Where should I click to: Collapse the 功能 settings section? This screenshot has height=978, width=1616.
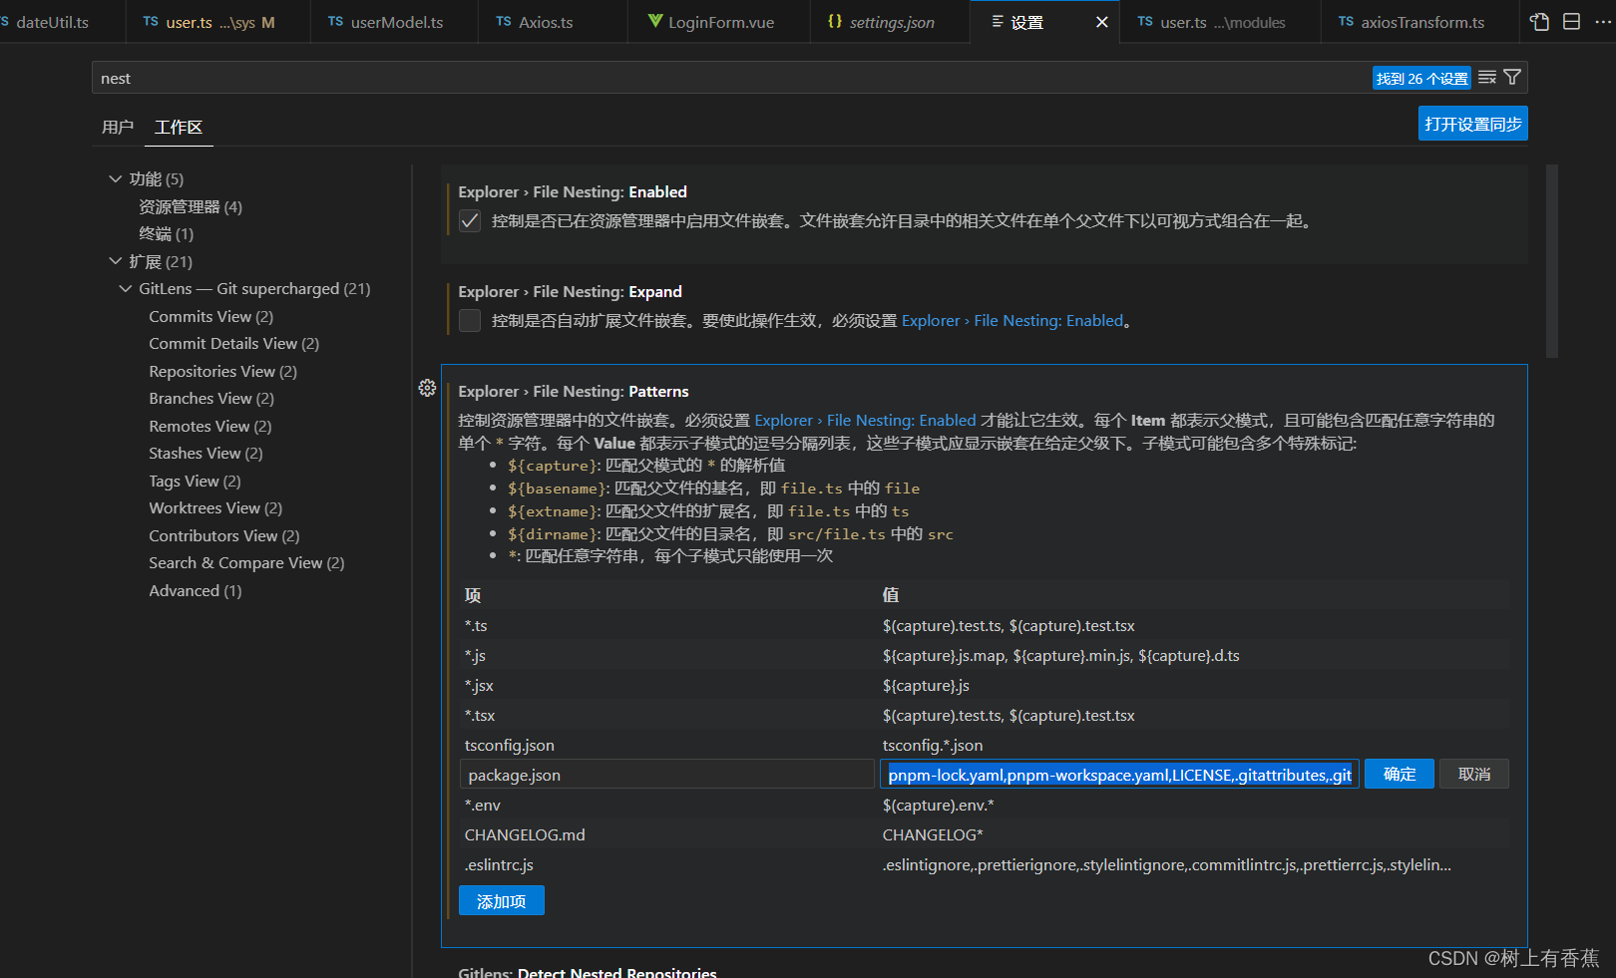[116, 178]
